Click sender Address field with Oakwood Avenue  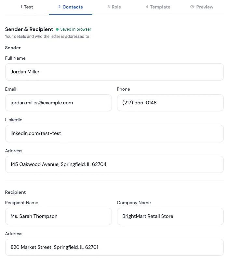[114, 164]
